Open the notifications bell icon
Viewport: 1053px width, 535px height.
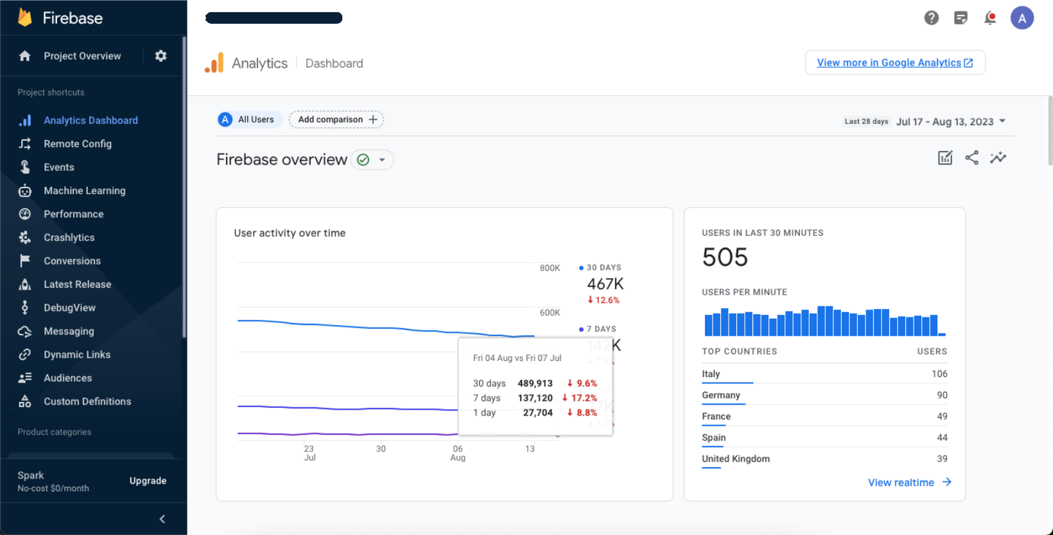click(x=990, y=18)
